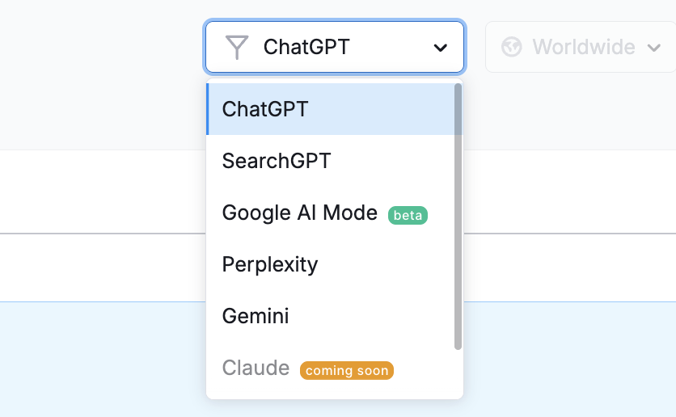Expand the chevron next to Worldwide
676x417 pixels.
(x=654, y=48)
